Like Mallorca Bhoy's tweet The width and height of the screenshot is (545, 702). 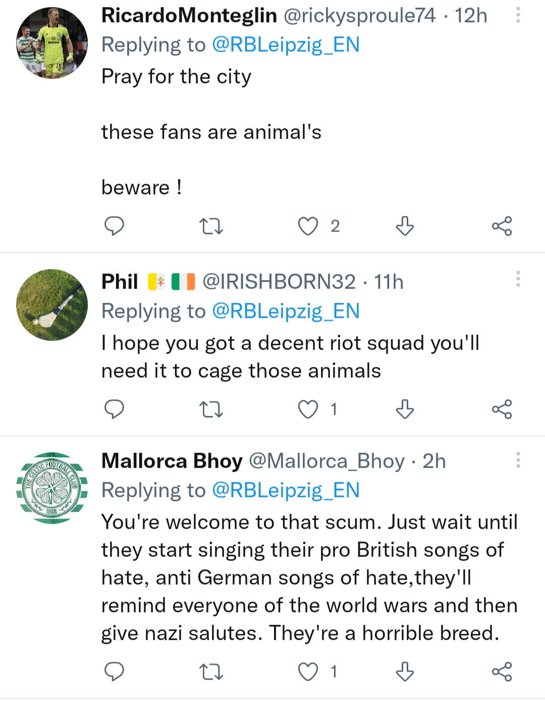[308, 672]
